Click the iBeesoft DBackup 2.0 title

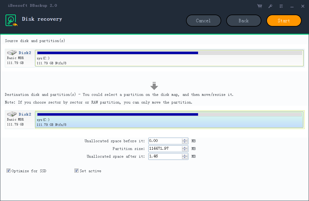(x=32, y=6)
